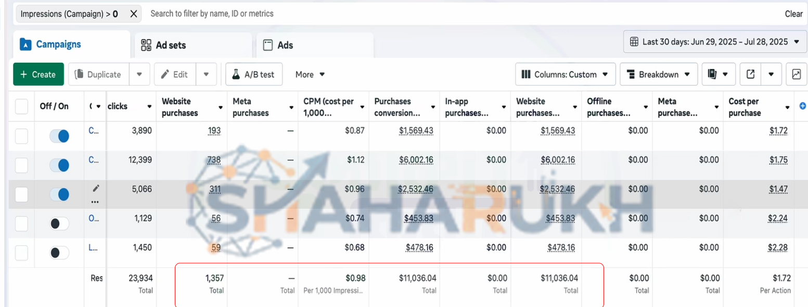Click the A/B test flask button
The width and height of the screenshot is (808, 307).
pos(254,74)
